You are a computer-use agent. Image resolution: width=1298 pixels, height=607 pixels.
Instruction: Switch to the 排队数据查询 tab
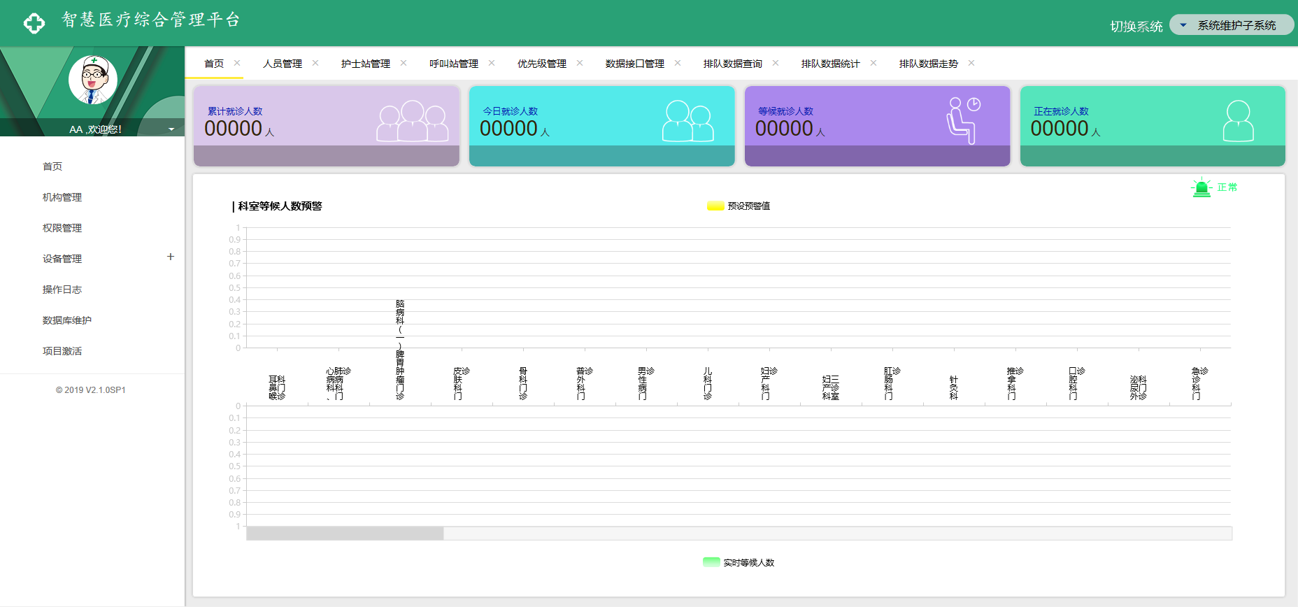coord(733,64)
